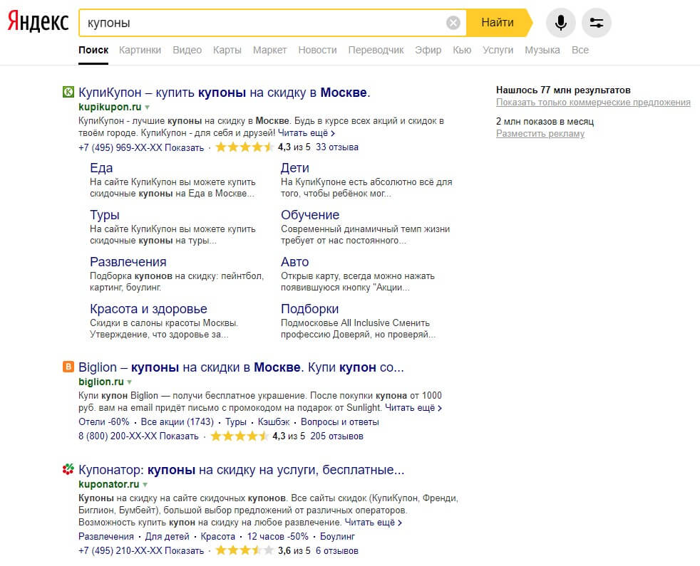Screen dimensions: 700x566
Task: Open the biglion.ru domain dropdown arrow
Action: click(x=129, y=382)
